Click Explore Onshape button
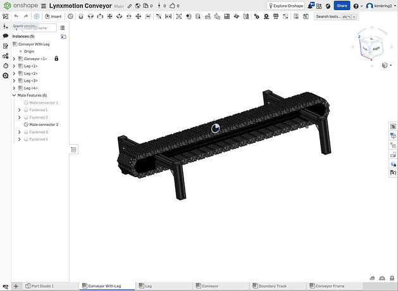 pos(285,6)
